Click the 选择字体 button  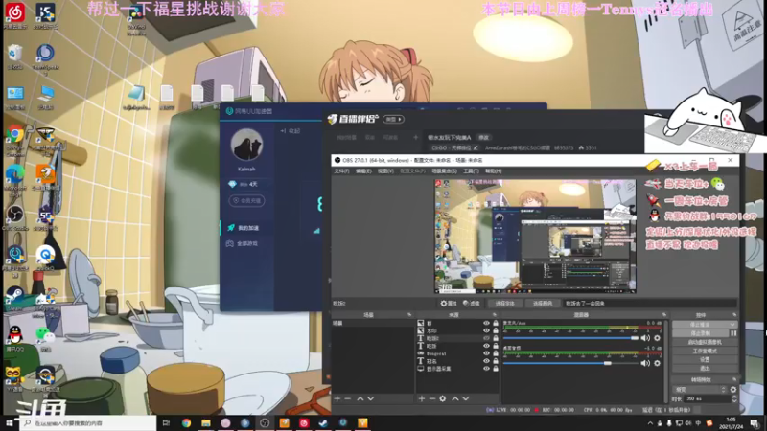click(x=505, y=304)
